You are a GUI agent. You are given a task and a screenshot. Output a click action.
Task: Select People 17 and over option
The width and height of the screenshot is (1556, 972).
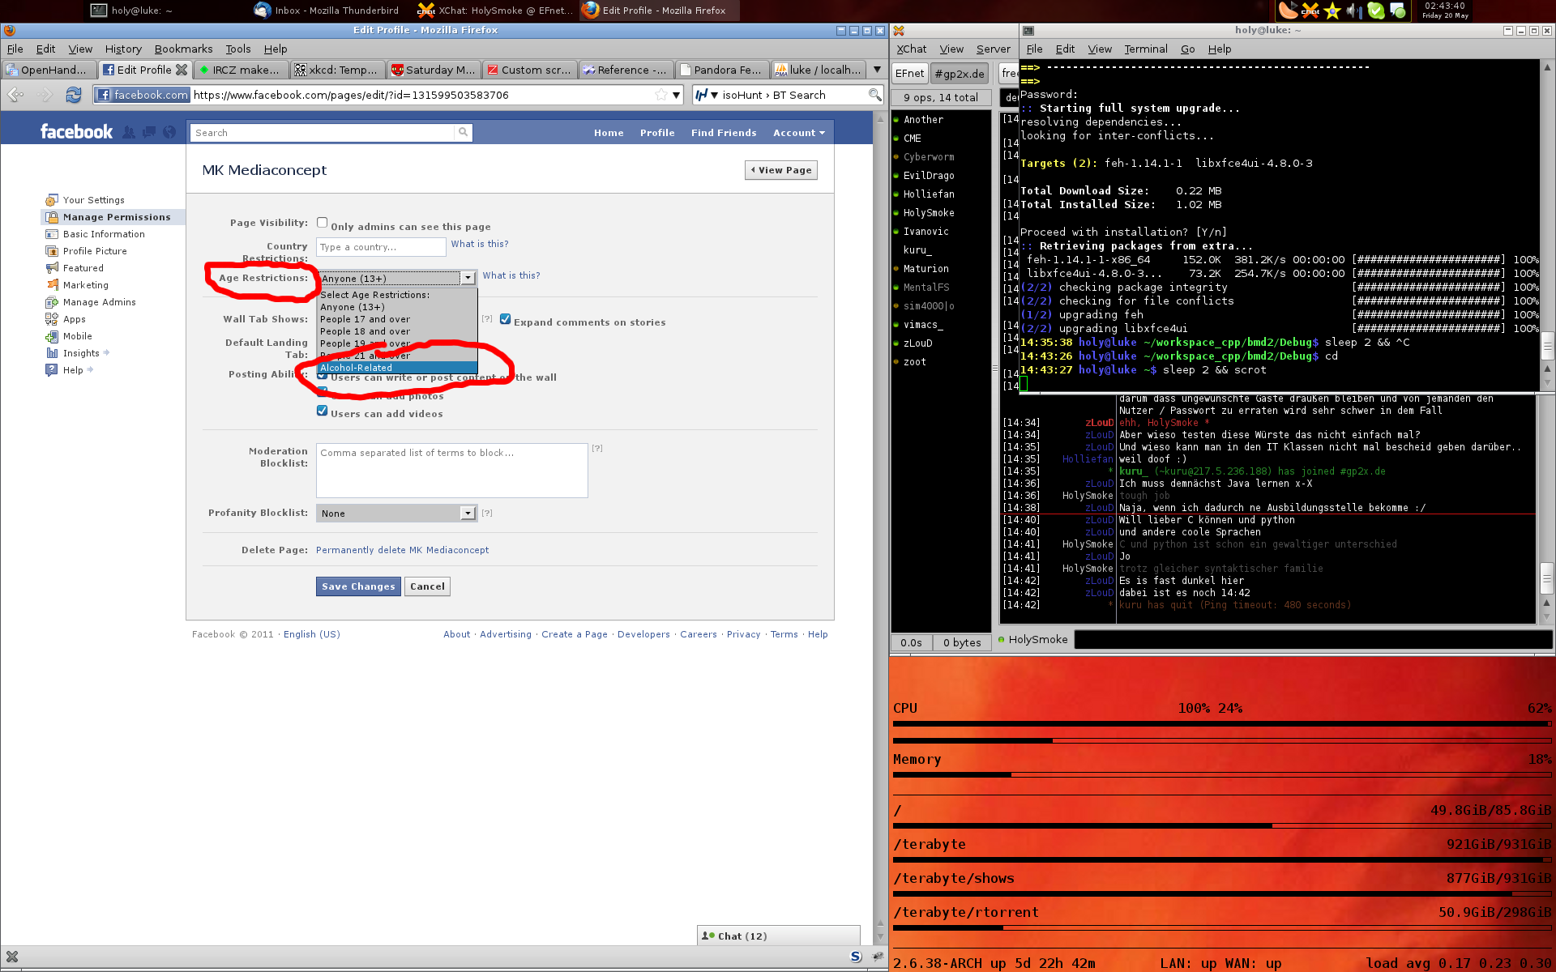coord(397,319)
